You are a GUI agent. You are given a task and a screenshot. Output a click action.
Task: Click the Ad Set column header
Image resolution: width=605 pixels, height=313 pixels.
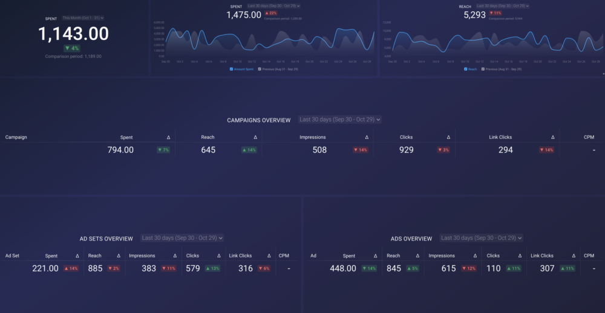[12, 256]
